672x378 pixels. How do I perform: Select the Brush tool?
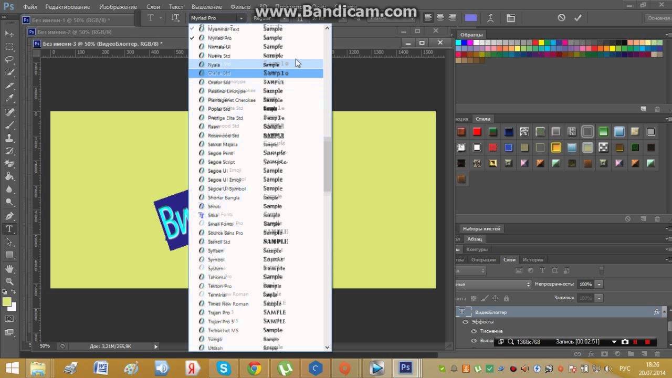(x=9, y=125)
